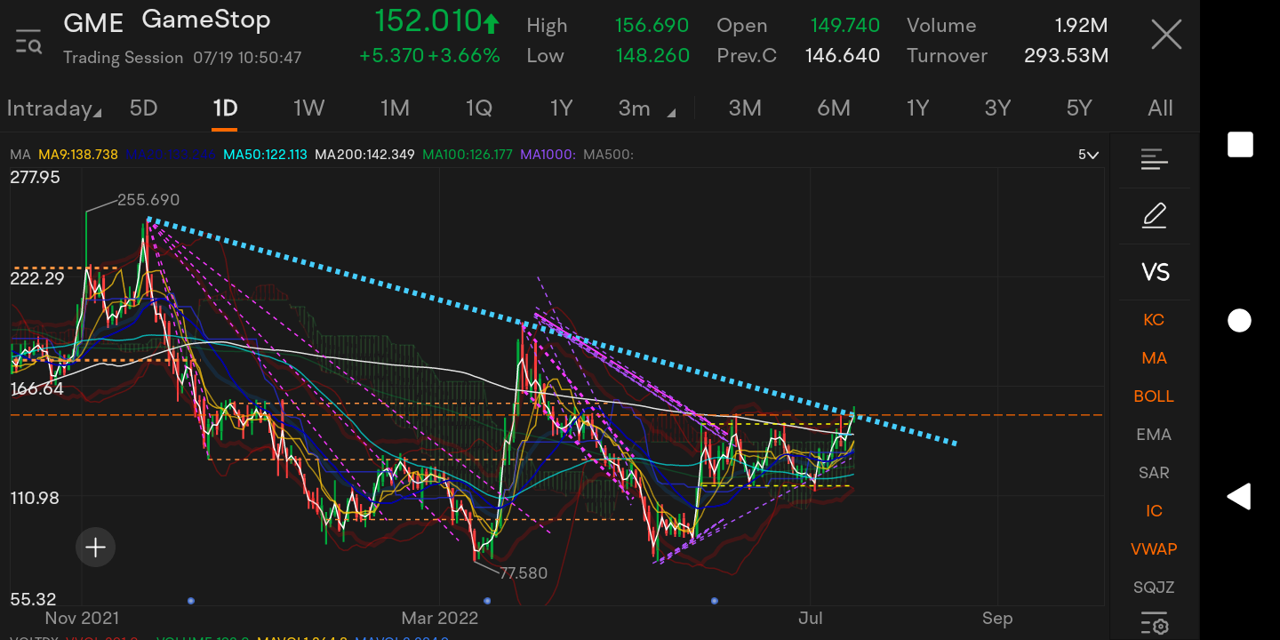Viewport: 1280px width, 640px height.
Task: Open the chart display lines menu icon
Action: (x=1154, y=160)
